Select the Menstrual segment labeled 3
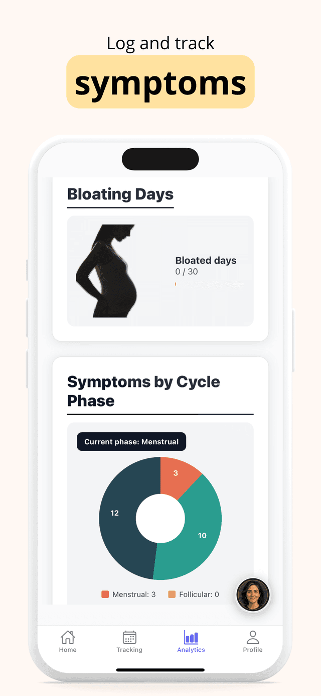This screenshot has height=696, width=321. [177, 473]
